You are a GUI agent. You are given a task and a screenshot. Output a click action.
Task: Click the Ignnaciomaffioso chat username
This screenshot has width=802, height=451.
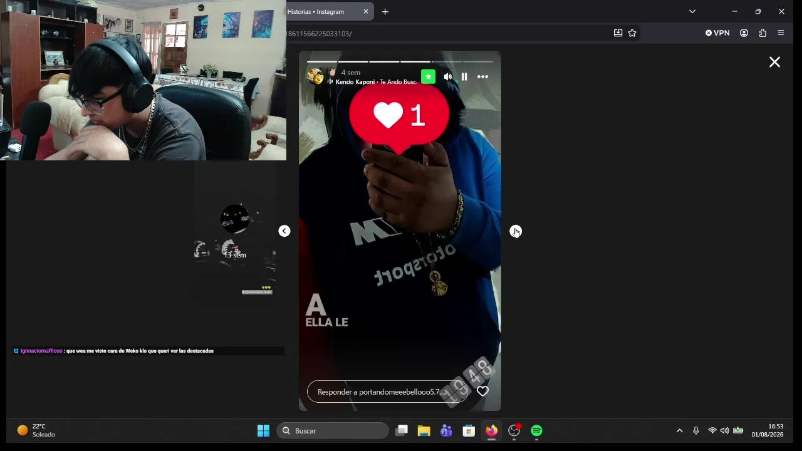41,351
